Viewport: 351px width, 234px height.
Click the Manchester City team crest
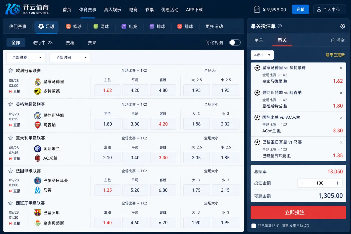pyautogui.click(x=38, y=115)
